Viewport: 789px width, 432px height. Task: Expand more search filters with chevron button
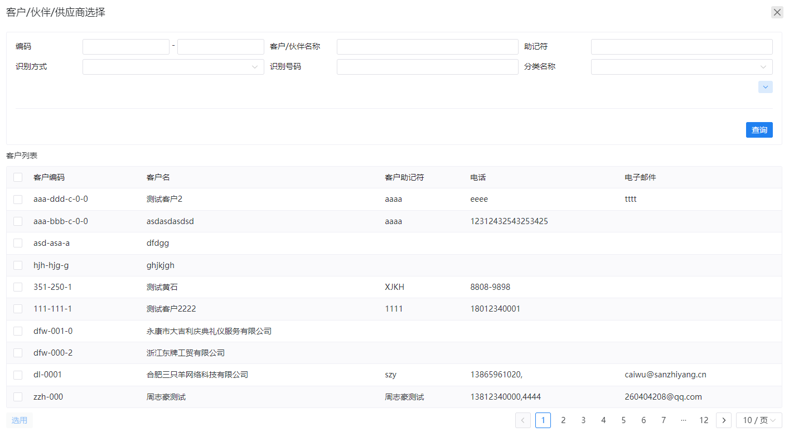click(765, 87)
